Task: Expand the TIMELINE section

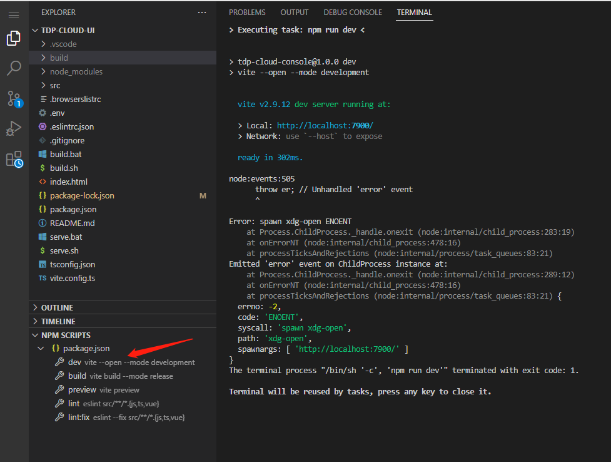Action: point(35,321)
